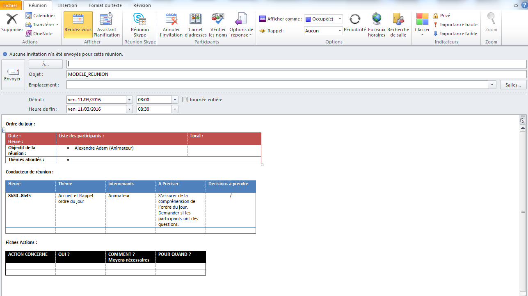Click the message body vertical scrollbar
The height and width of the screenshot is (296, 528).
coord(523,211)
